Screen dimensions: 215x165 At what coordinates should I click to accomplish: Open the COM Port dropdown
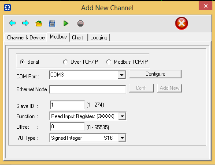pyautogui.click(x=122, y=75)
